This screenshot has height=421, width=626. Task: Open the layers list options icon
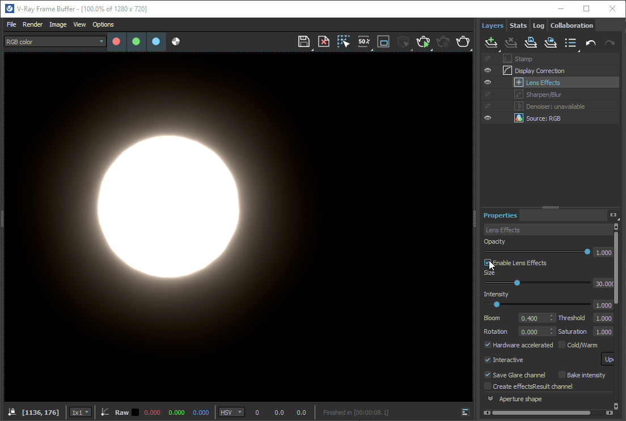pos(570,42)
